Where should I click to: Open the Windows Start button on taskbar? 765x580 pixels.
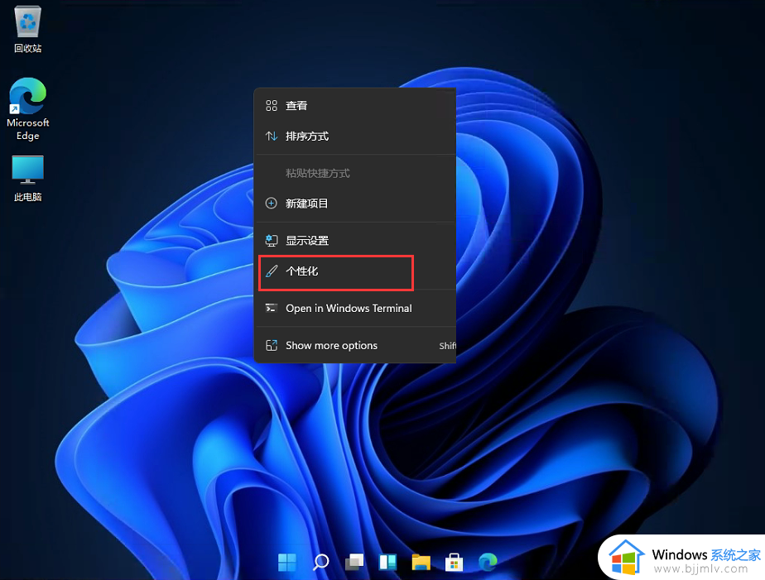click(286, 562)
